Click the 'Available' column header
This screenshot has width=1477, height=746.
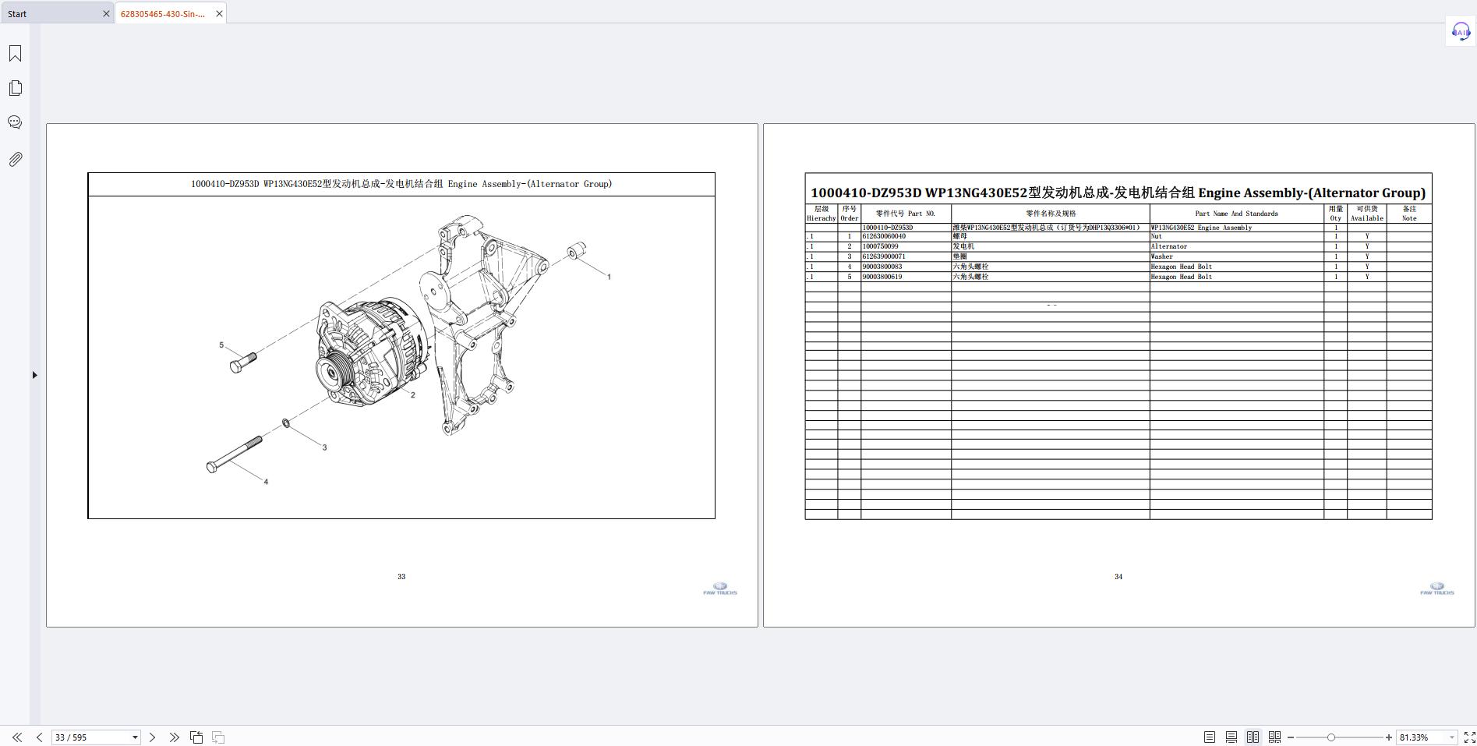pyautogui.click(x=1366, y=214)
